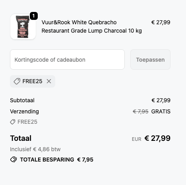Click the gray FREE25 code under Verzending

[27, 122]
